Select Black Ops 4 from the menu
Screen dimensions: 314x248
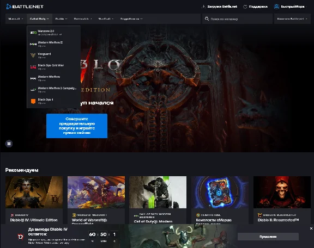coord(53,101)
